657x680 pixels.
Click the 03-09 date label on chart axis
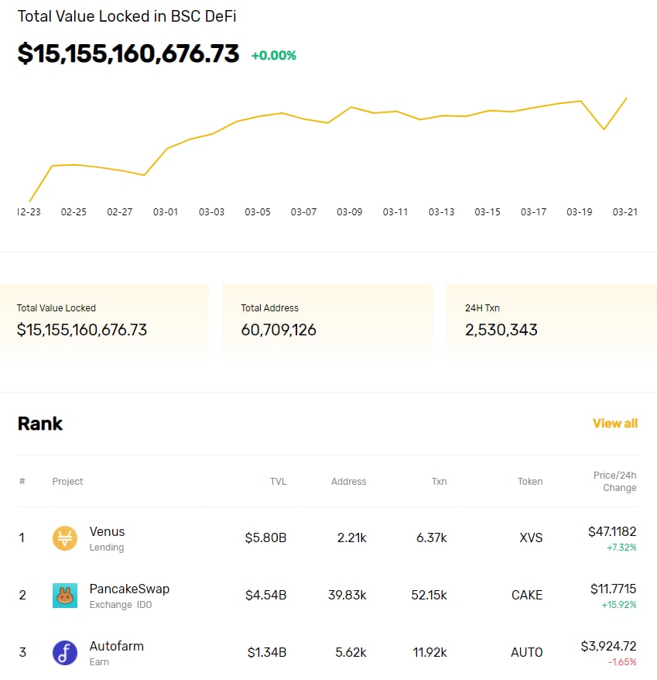(350, 212)
